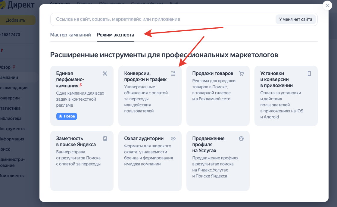The width and height of the screenshot is (337, 207).
Task: Open Администрирование in the left sidebar
Action: click(12, 162)
